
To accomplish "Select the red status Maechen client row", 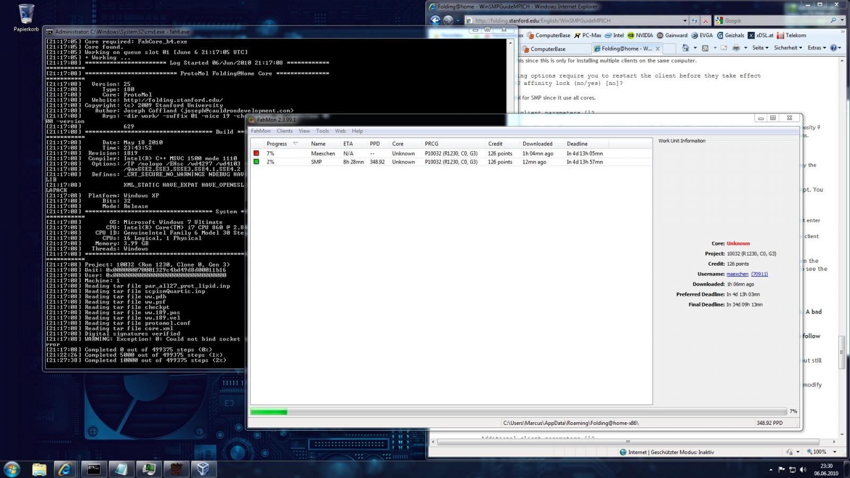I will coord(451,153).
